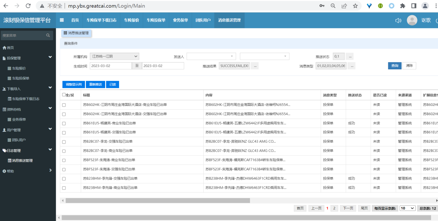Viewport: 438px width, 221px height.
Task: Bookmark page using the star icon
Action: pos(355,6)
